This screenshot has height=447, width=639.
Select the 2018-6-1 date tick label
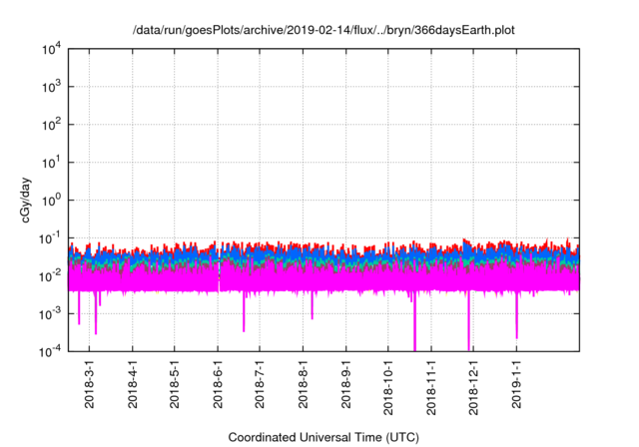(218, 384)
